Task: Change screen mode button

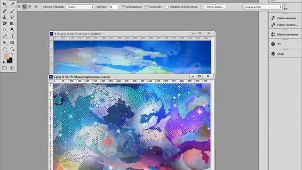Action: point(12,68)
